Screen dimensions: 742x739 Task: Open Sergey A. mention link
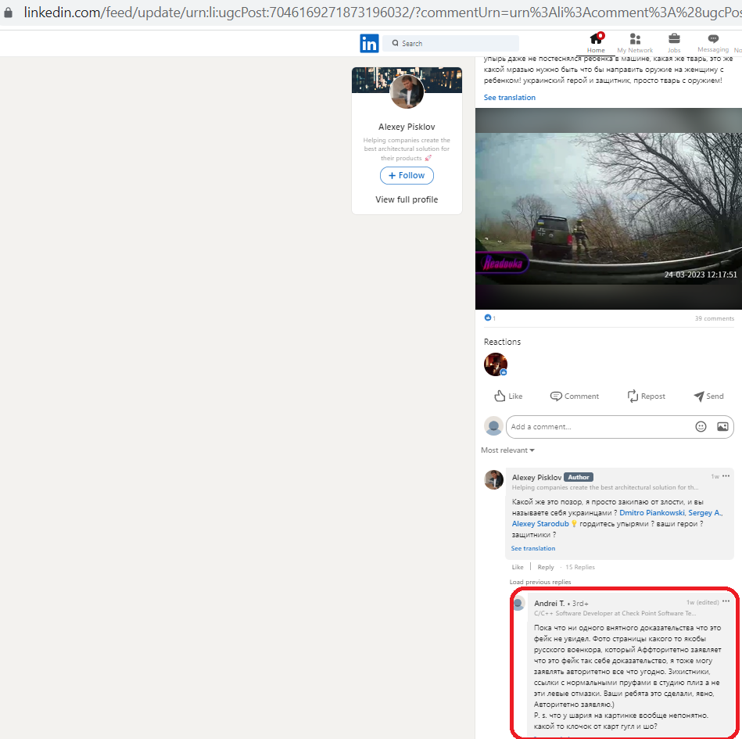pyautogui.click(x=704, y=513)
